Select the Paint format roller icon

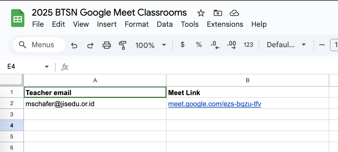[x=122, y=45]
